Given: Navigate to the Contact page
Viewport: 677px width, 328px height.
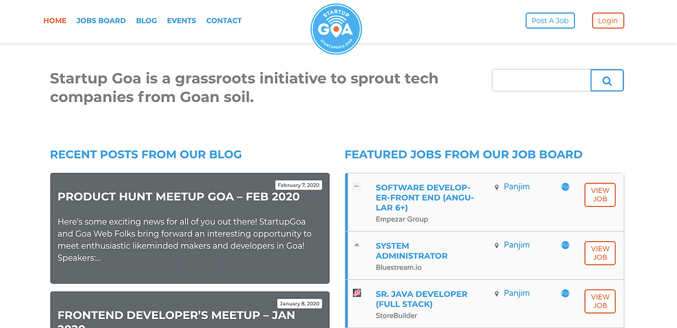Looking at the screenshot, I should pos(224,21).
